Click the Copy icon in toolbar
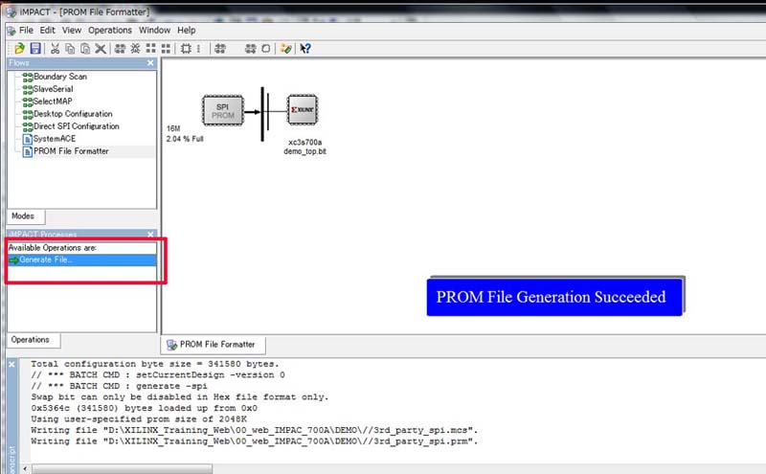 (x=70, y=49)
